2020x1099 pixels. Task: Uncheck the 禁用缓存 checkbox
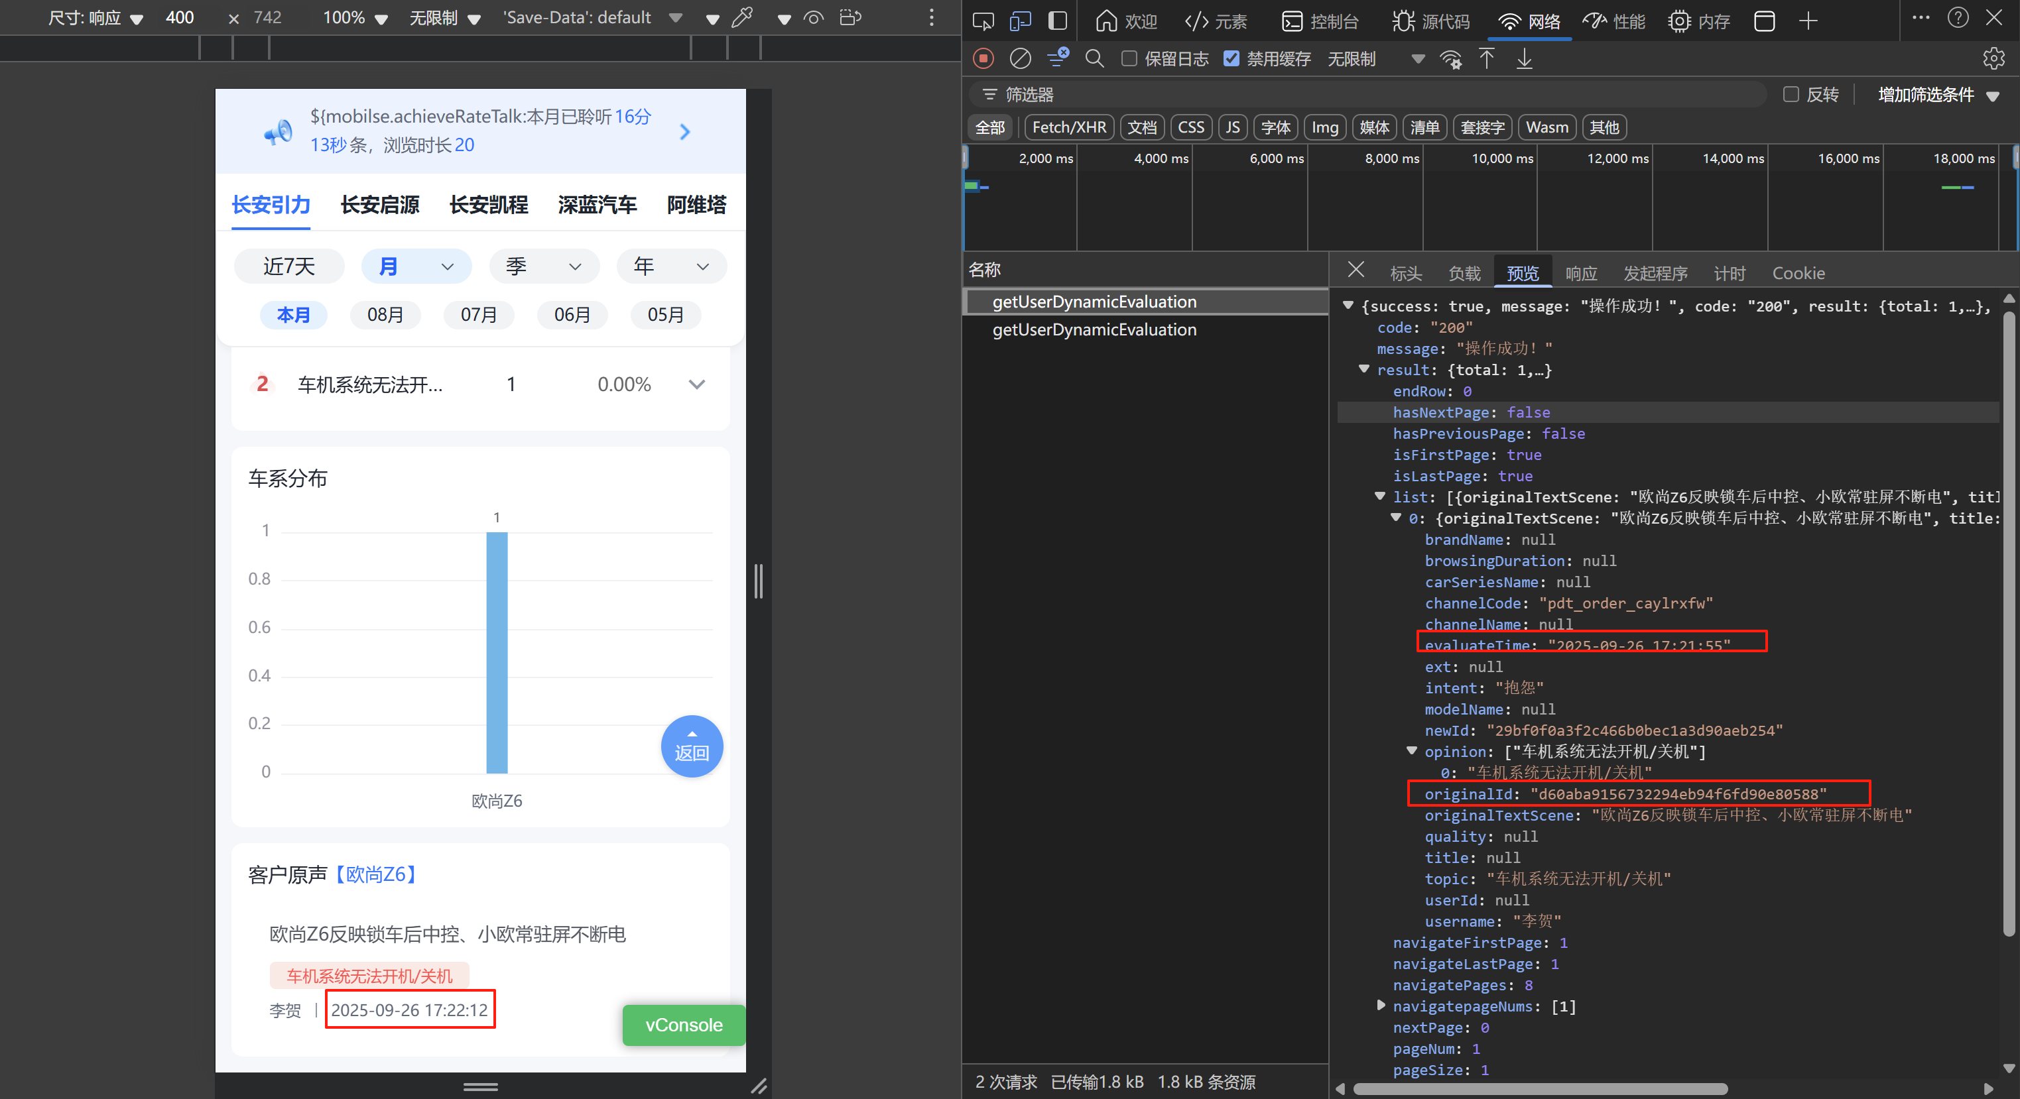pos(1231,59)
